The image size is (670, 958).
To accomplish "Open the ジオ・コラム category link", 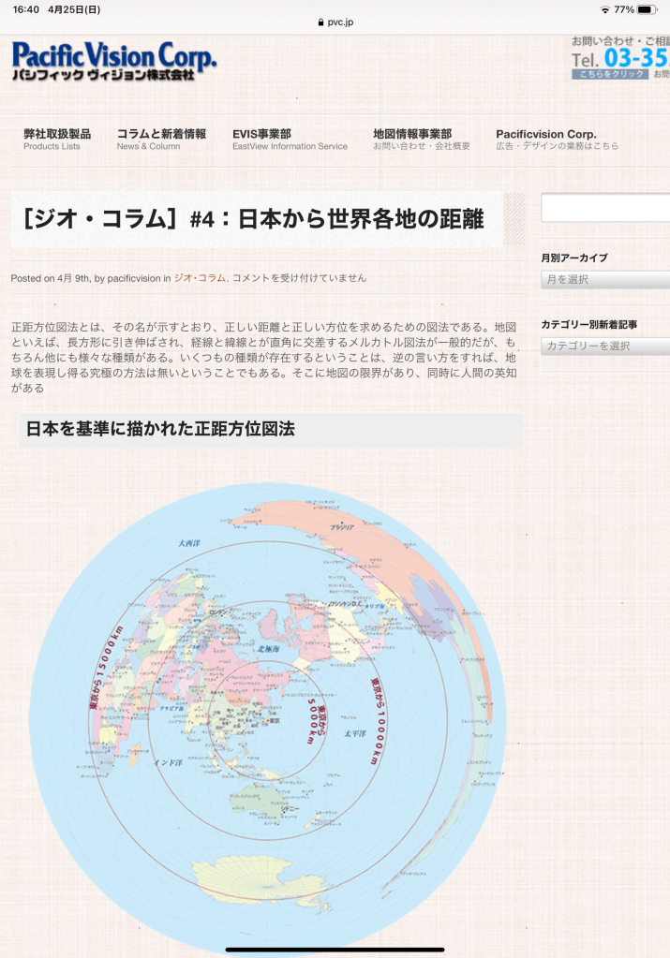I will pos(200,278).
